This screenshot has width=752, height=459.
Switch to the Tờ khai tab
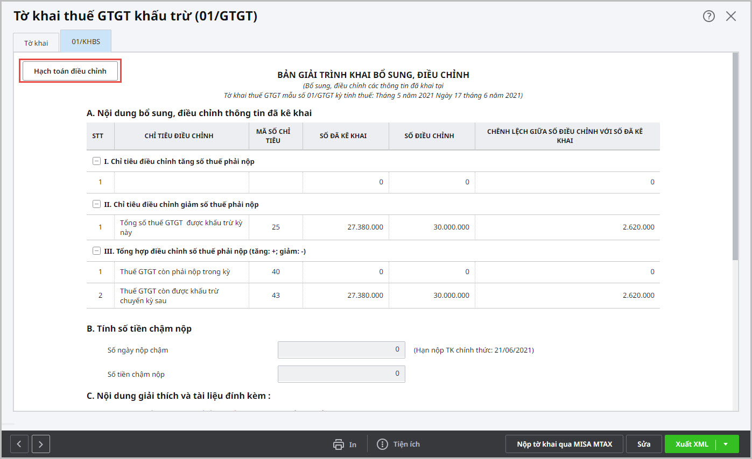click(36, 42)
